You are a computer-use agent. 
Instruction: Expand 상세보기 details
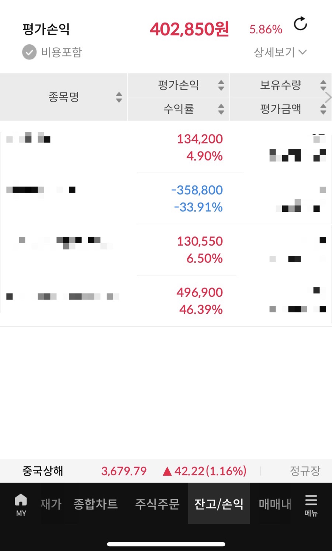tap(280, 52)
